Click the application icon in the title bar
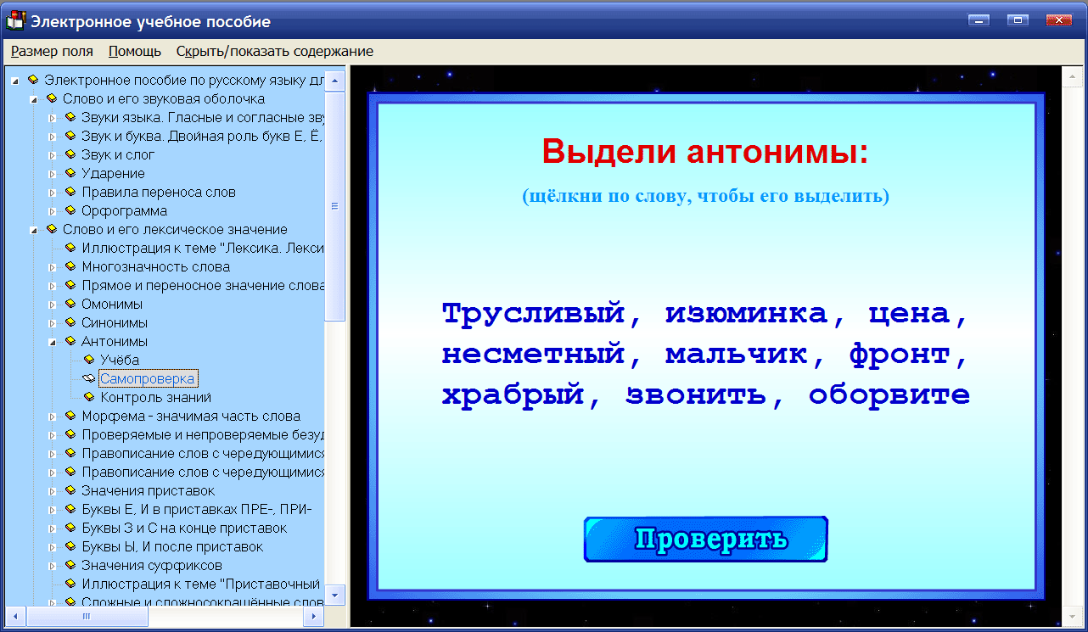Screen dimensions: 1088x632 (x=14, y=20)
